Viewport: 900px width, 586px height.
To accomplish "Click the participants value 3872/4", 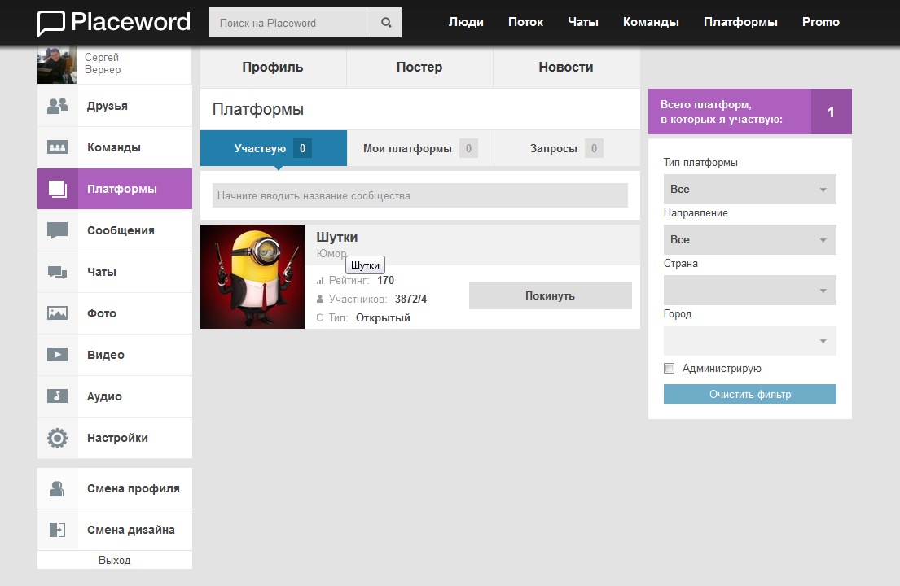I will [411, 299].
